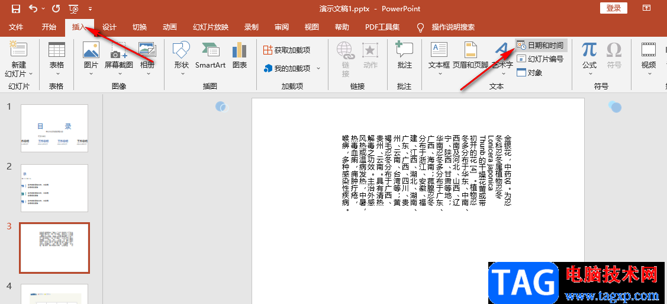Open the PDF工具集 tab

pyautogui.click(x=382, y=27)
